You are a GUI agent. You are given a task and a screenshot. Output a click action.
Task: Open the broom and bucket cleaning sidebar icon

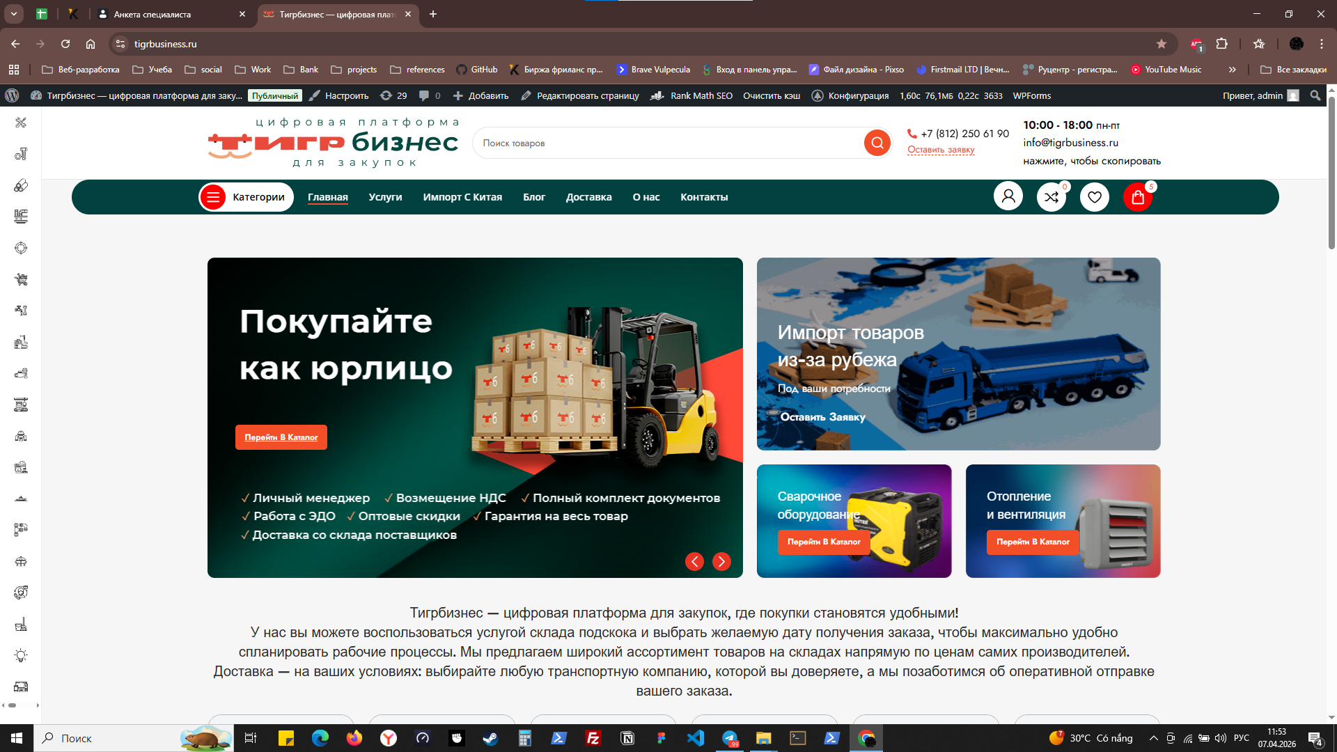pyautogui.click(x=21, y=624)
